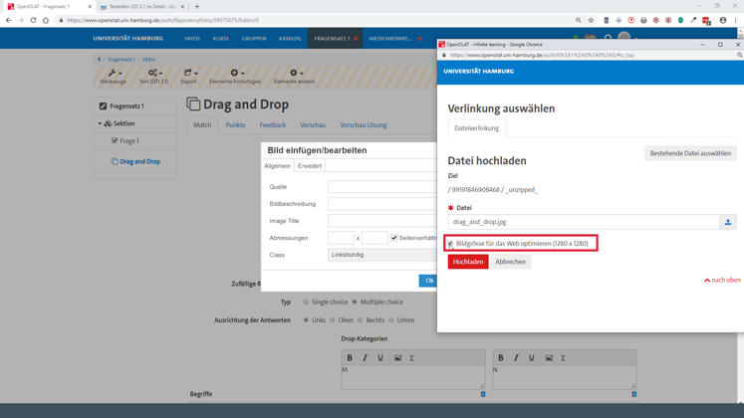Open the Erweitert tab in image dialog
744x418 pixels.
click(x=310, y=166)
